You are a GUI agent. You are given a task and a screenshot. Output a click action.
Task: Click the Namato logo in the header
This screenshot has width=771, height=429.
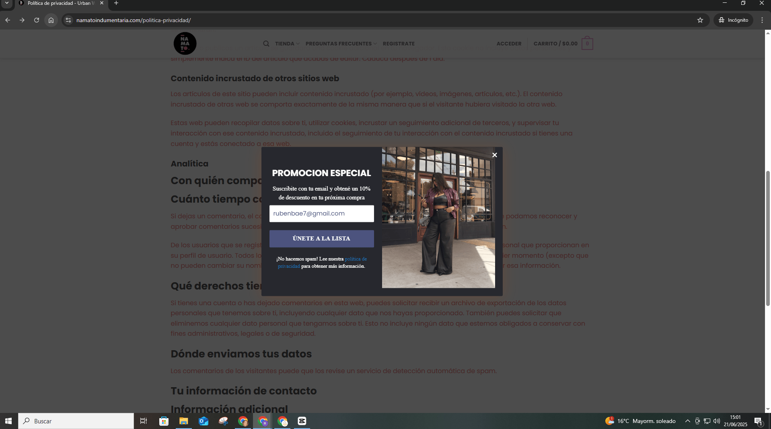pyautogui.click(x=185, y=43)
